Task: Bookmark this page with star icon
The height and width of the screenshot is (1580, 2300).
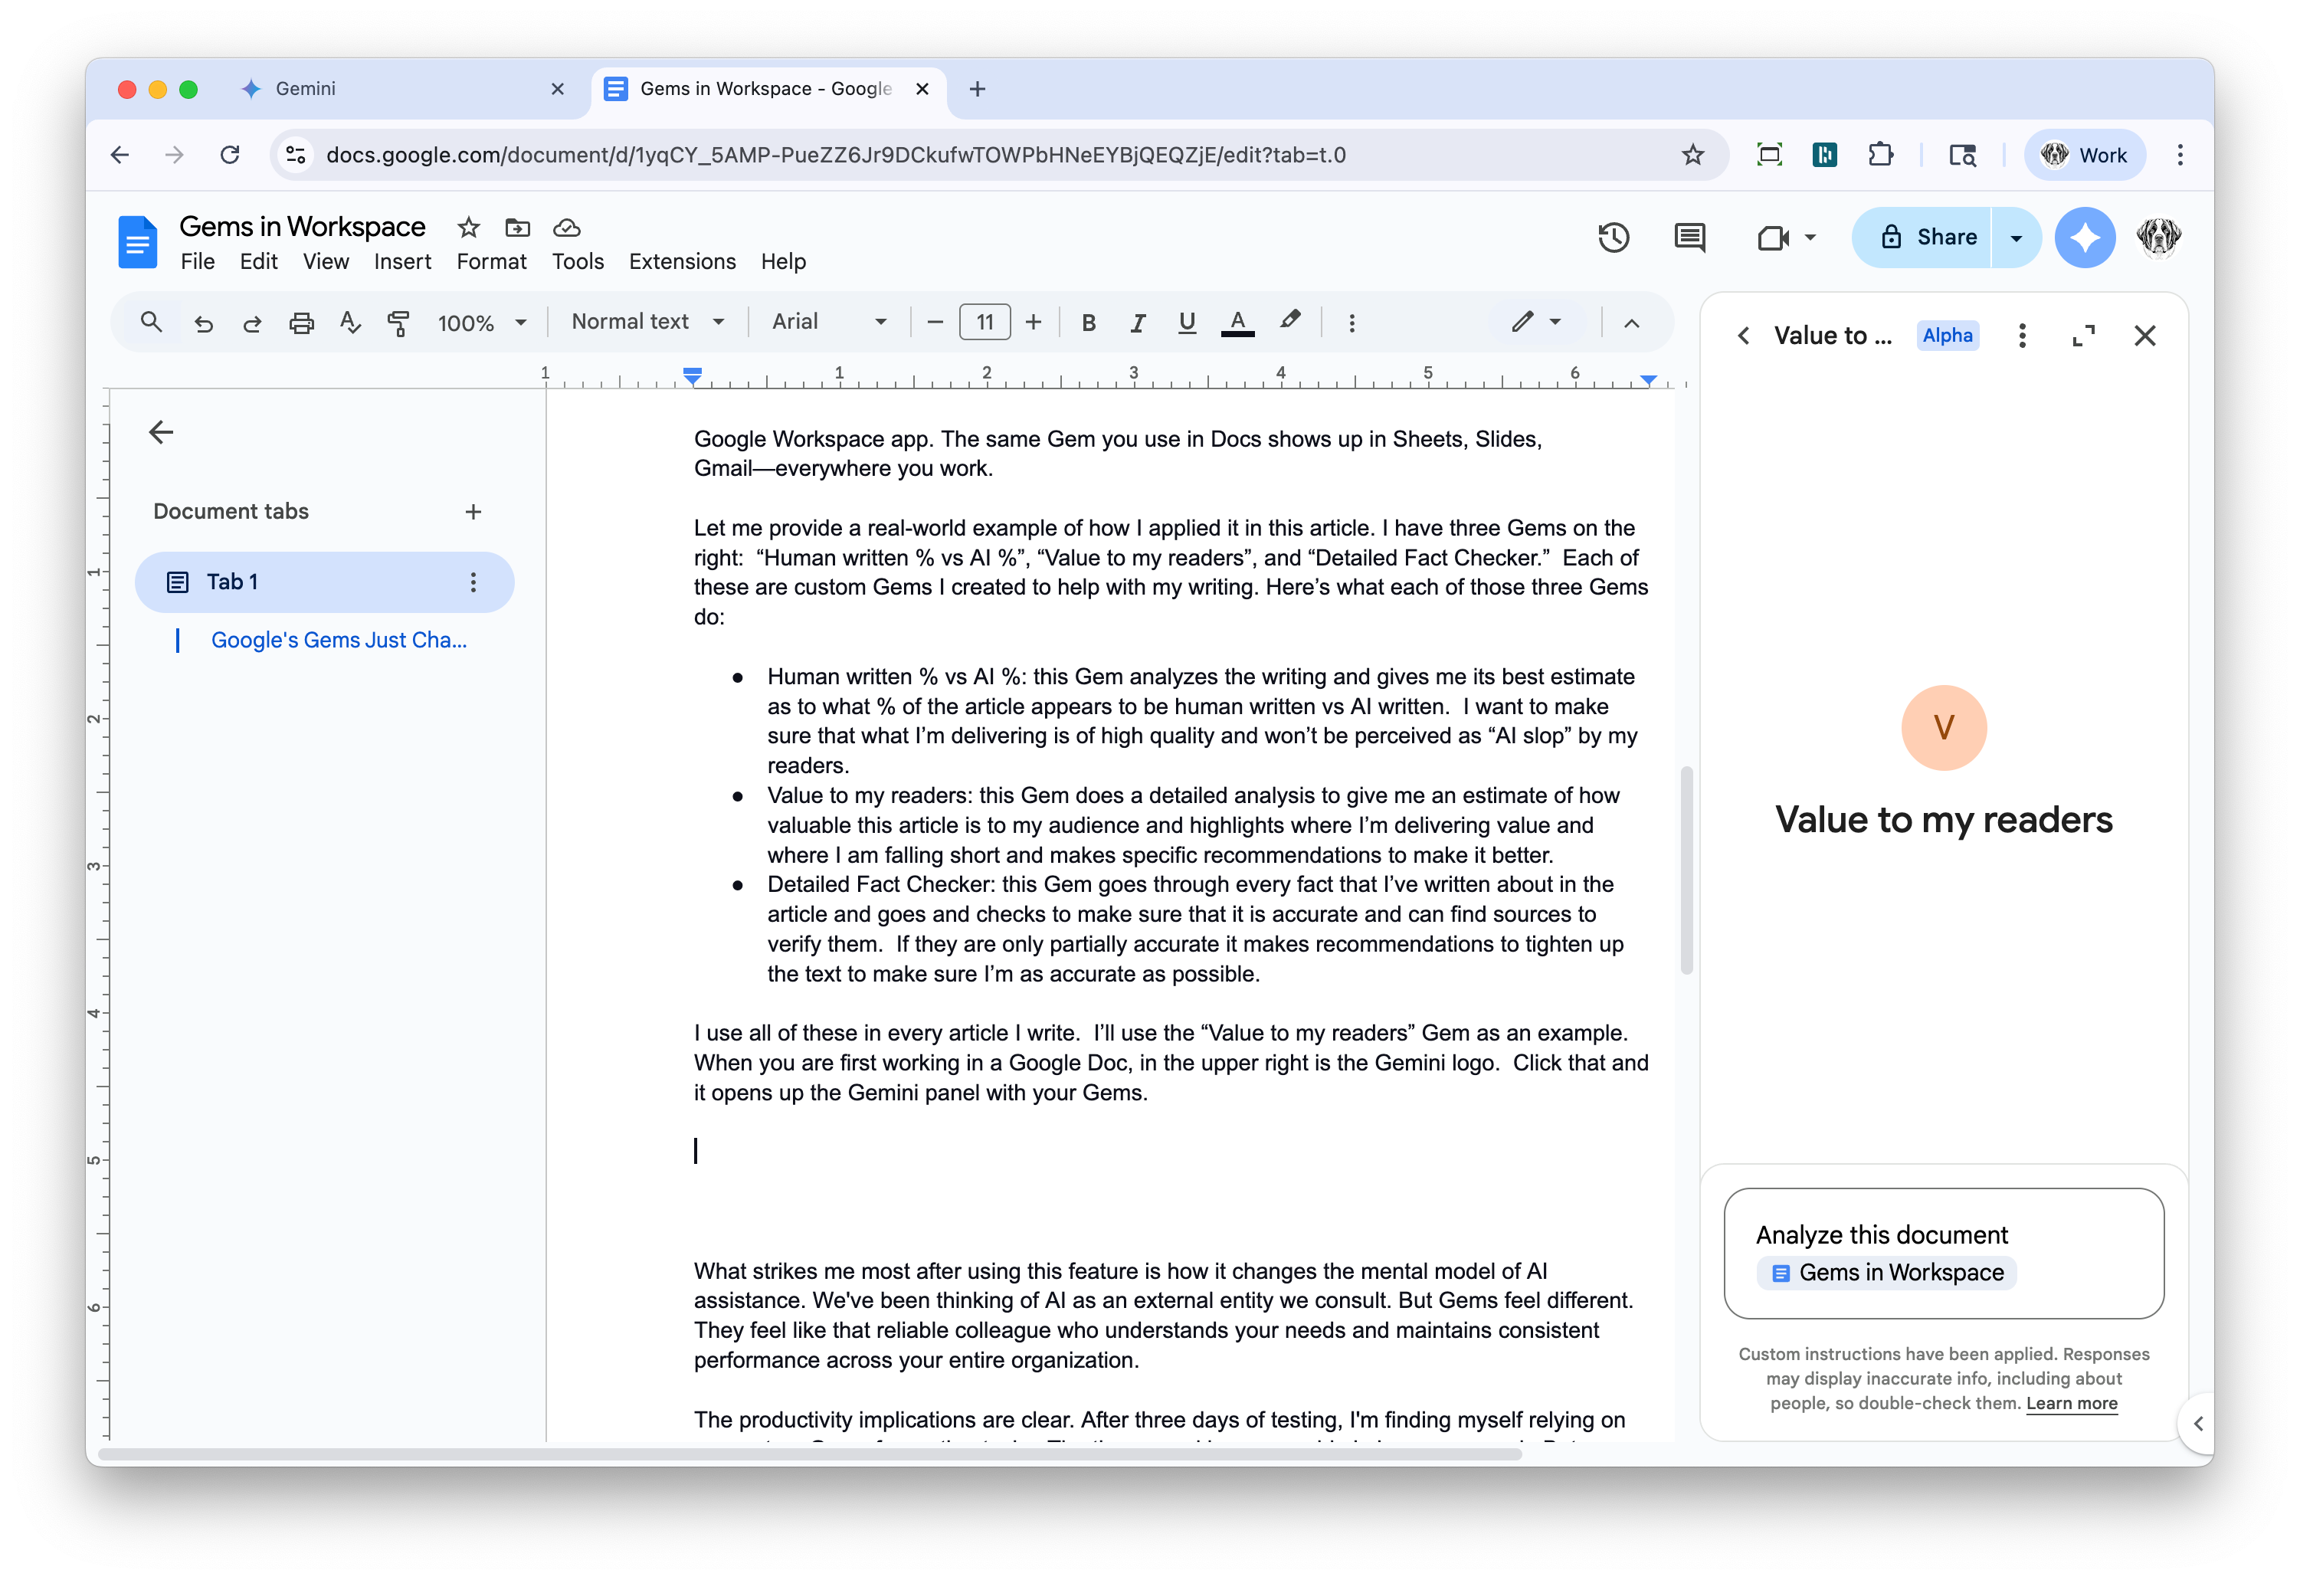Action: pos(1692,155)
